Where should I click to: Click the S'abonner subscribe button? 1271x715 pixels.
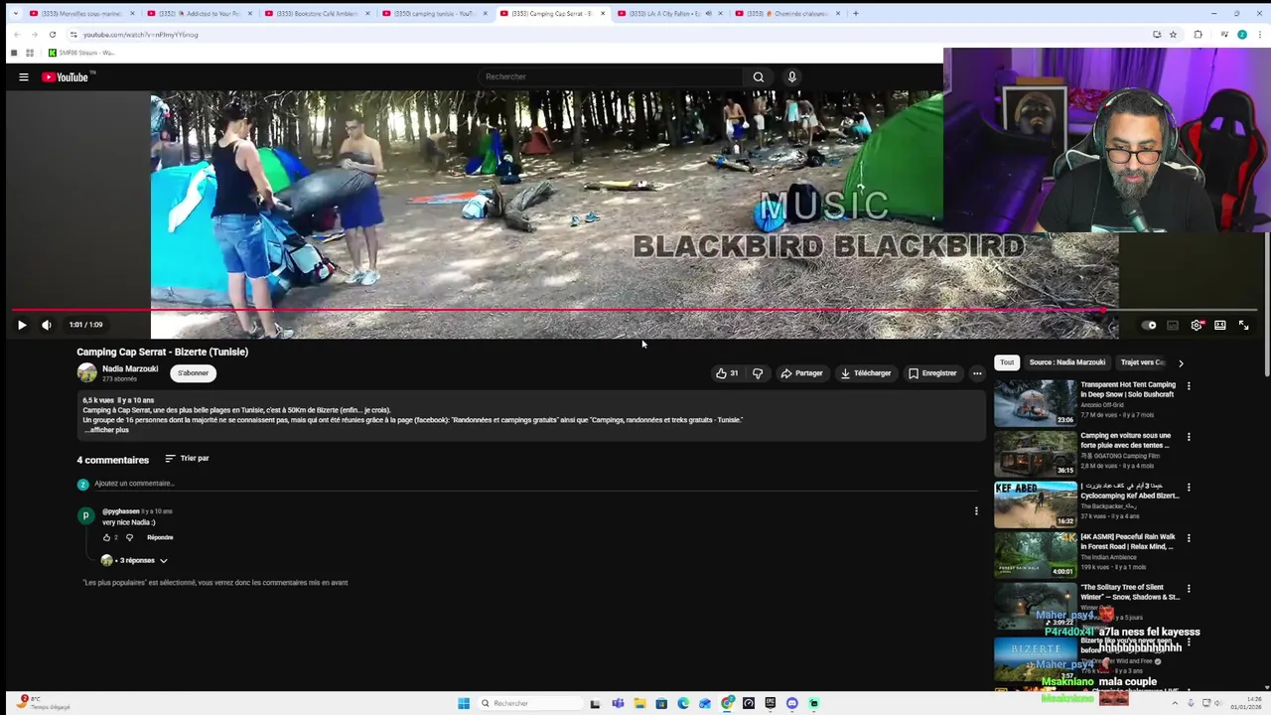[x=193, y=373]
